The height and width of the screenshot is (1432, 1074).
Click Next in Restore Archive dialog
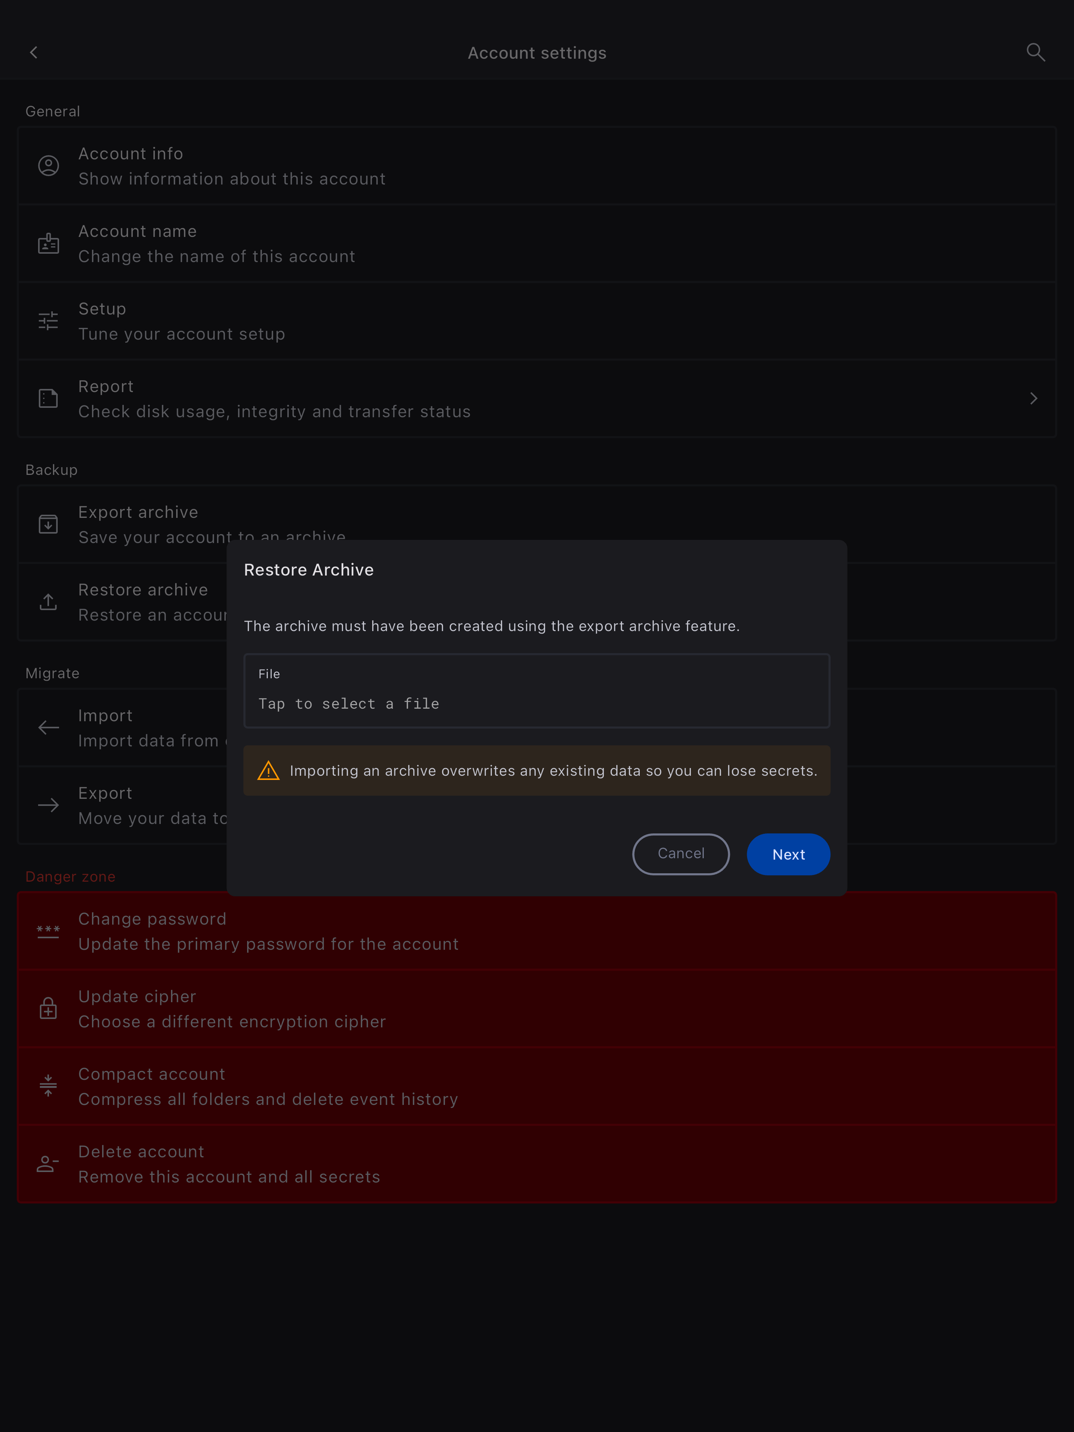(x=788, y=854)
